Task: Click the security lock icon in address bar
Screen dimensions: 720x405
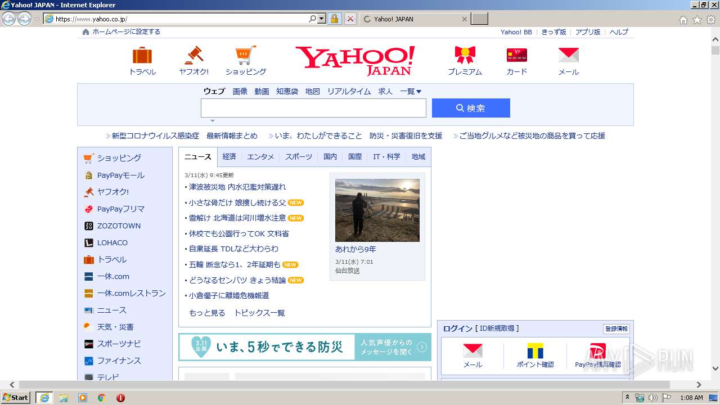Action: (x=334, y=19)
